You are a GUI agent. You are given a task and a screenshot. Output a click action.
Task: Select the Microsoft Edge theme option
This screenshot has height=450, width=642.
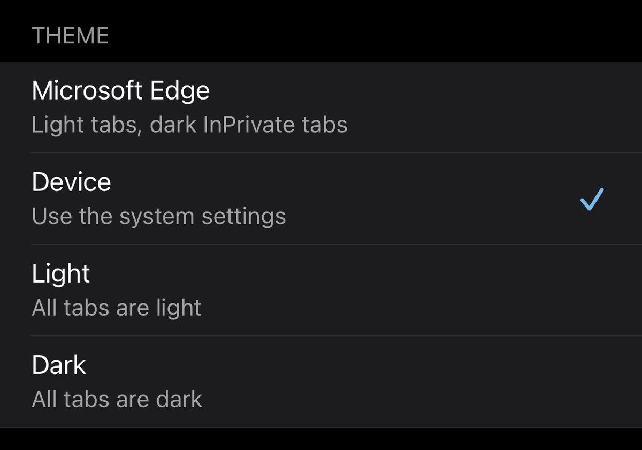[321, 108]
